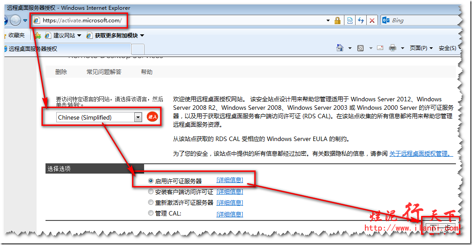Click the 删除 page menu item
This screenshot has height=245, width=472.
pos(61,72)
